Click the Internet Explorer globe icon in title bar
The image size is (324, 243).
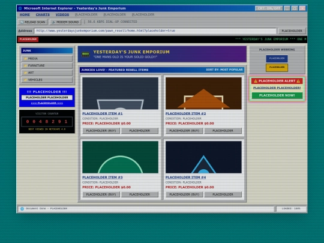(x=20, y=8)
